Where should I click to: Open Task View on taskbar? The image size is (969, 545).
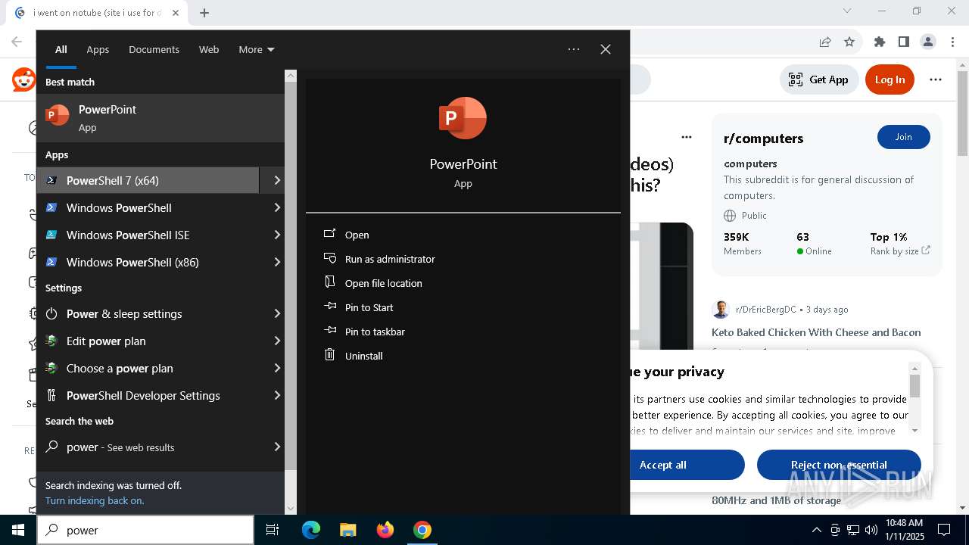(273, 530)
